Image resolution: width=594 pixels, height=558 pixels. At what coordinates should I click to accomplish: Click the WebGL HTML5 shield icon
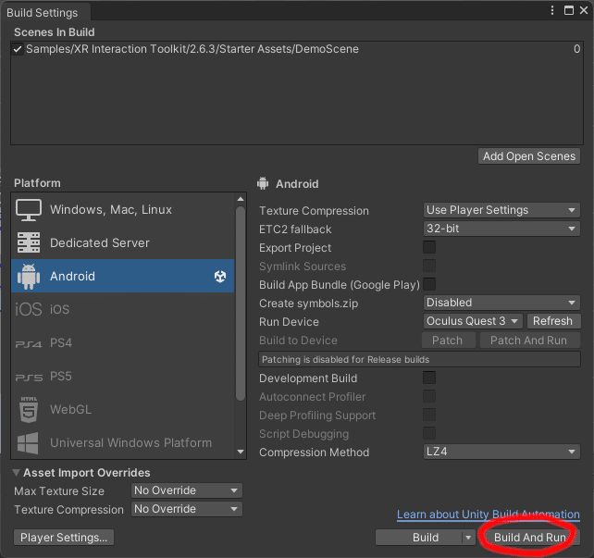click(29, 410)
